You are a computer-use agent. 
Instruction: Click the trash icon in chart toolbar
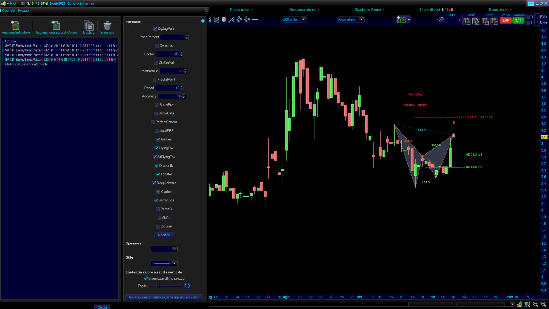tap(224, 19)
